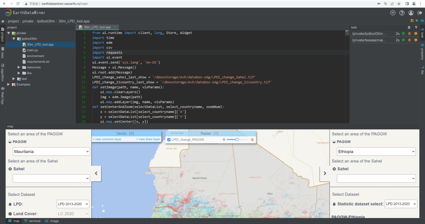
Task: Open the Ethiopia PAGGW dropdown
Action: coord(376,151)
